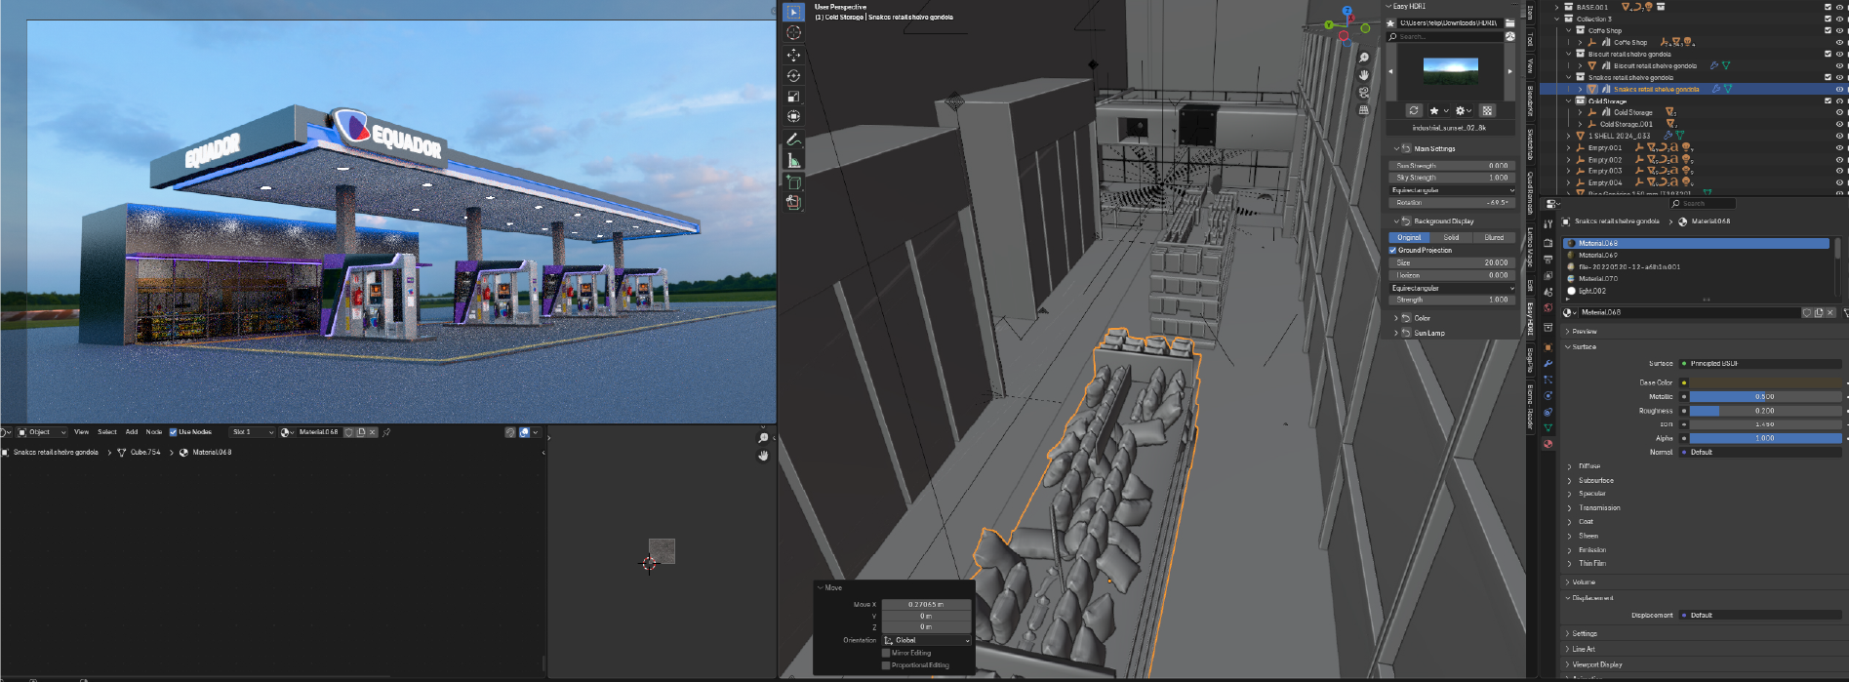This screenshot has height=682, width=1849.
Task: Toggle Proportional Editing checkbox
Action: pos(886,665)
